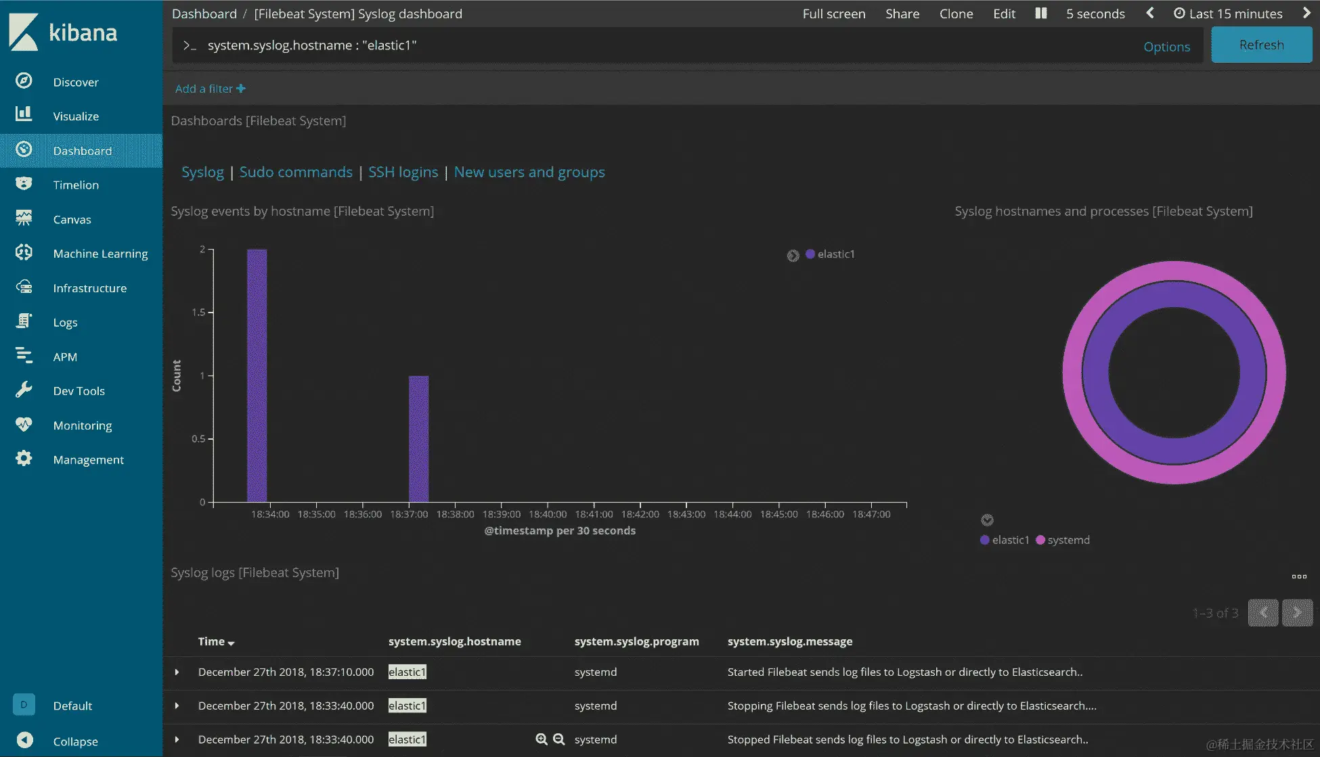Open the Dev Tools wrench icon

coord(24,390)
